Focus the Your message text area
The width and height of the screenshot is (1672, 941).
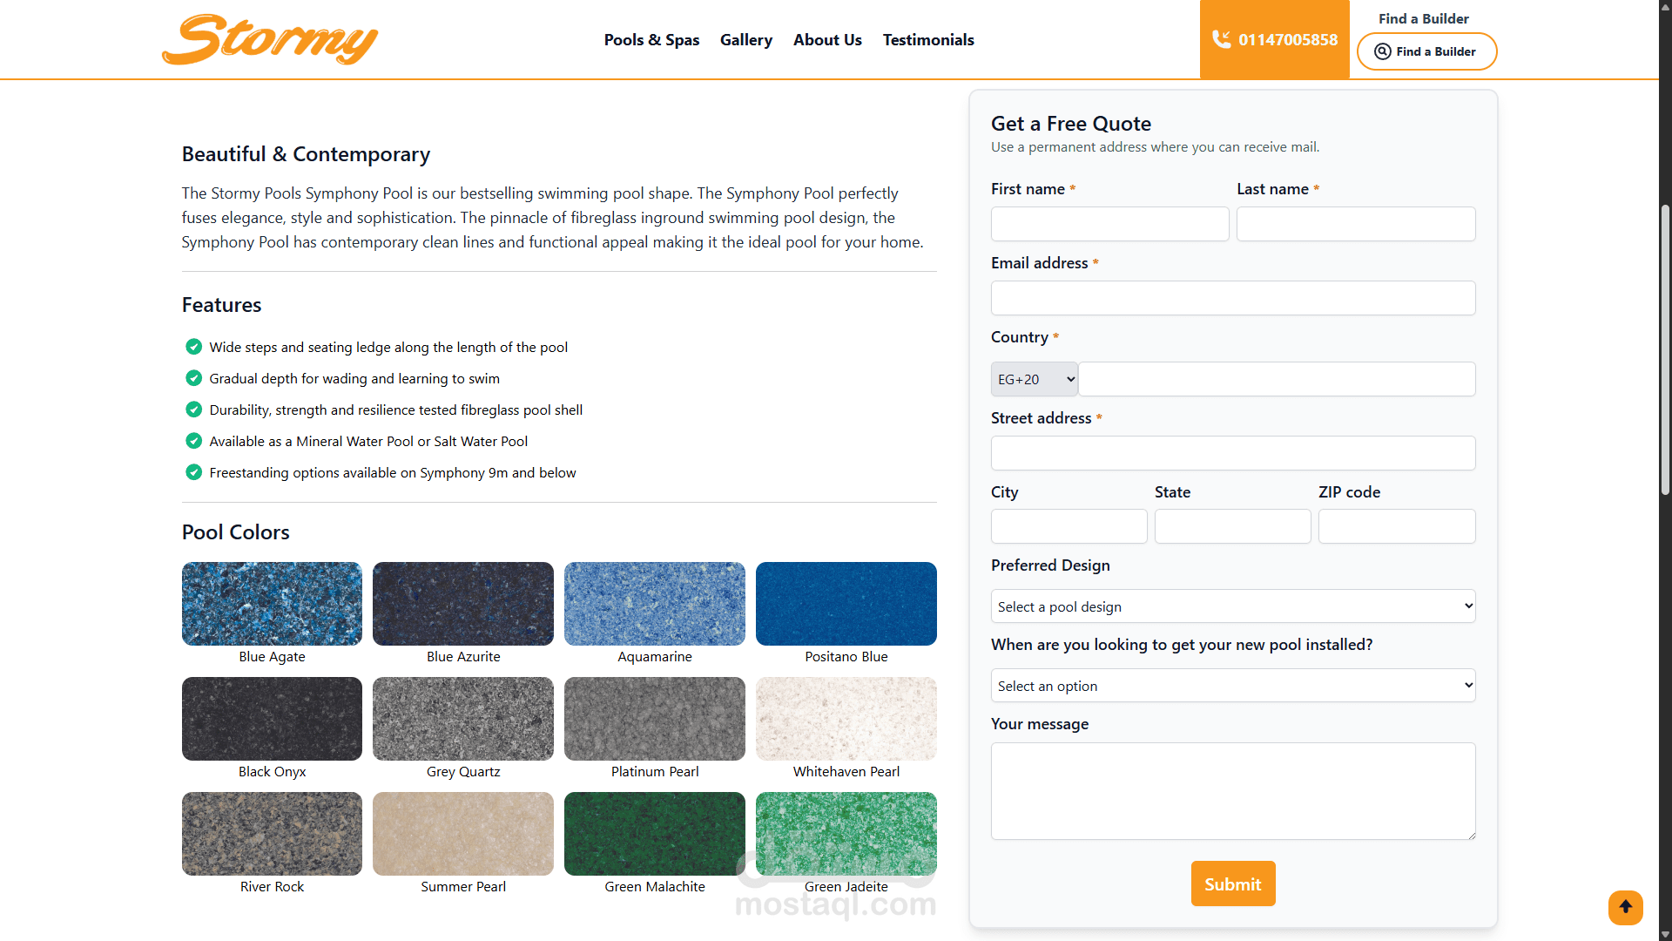point(1232,790)
